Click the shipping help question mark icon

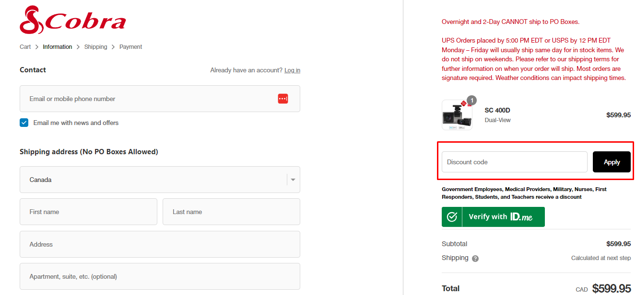tap(475, 259)
